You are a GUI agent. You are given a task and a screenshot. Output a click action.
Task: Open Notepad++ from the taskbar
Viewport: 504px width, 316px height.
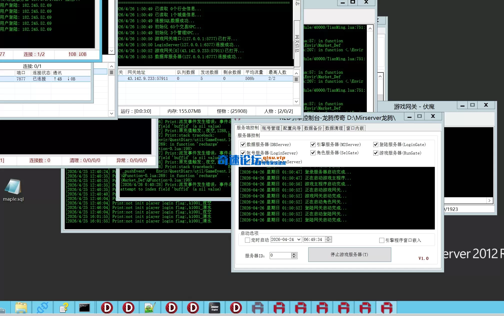150,308
